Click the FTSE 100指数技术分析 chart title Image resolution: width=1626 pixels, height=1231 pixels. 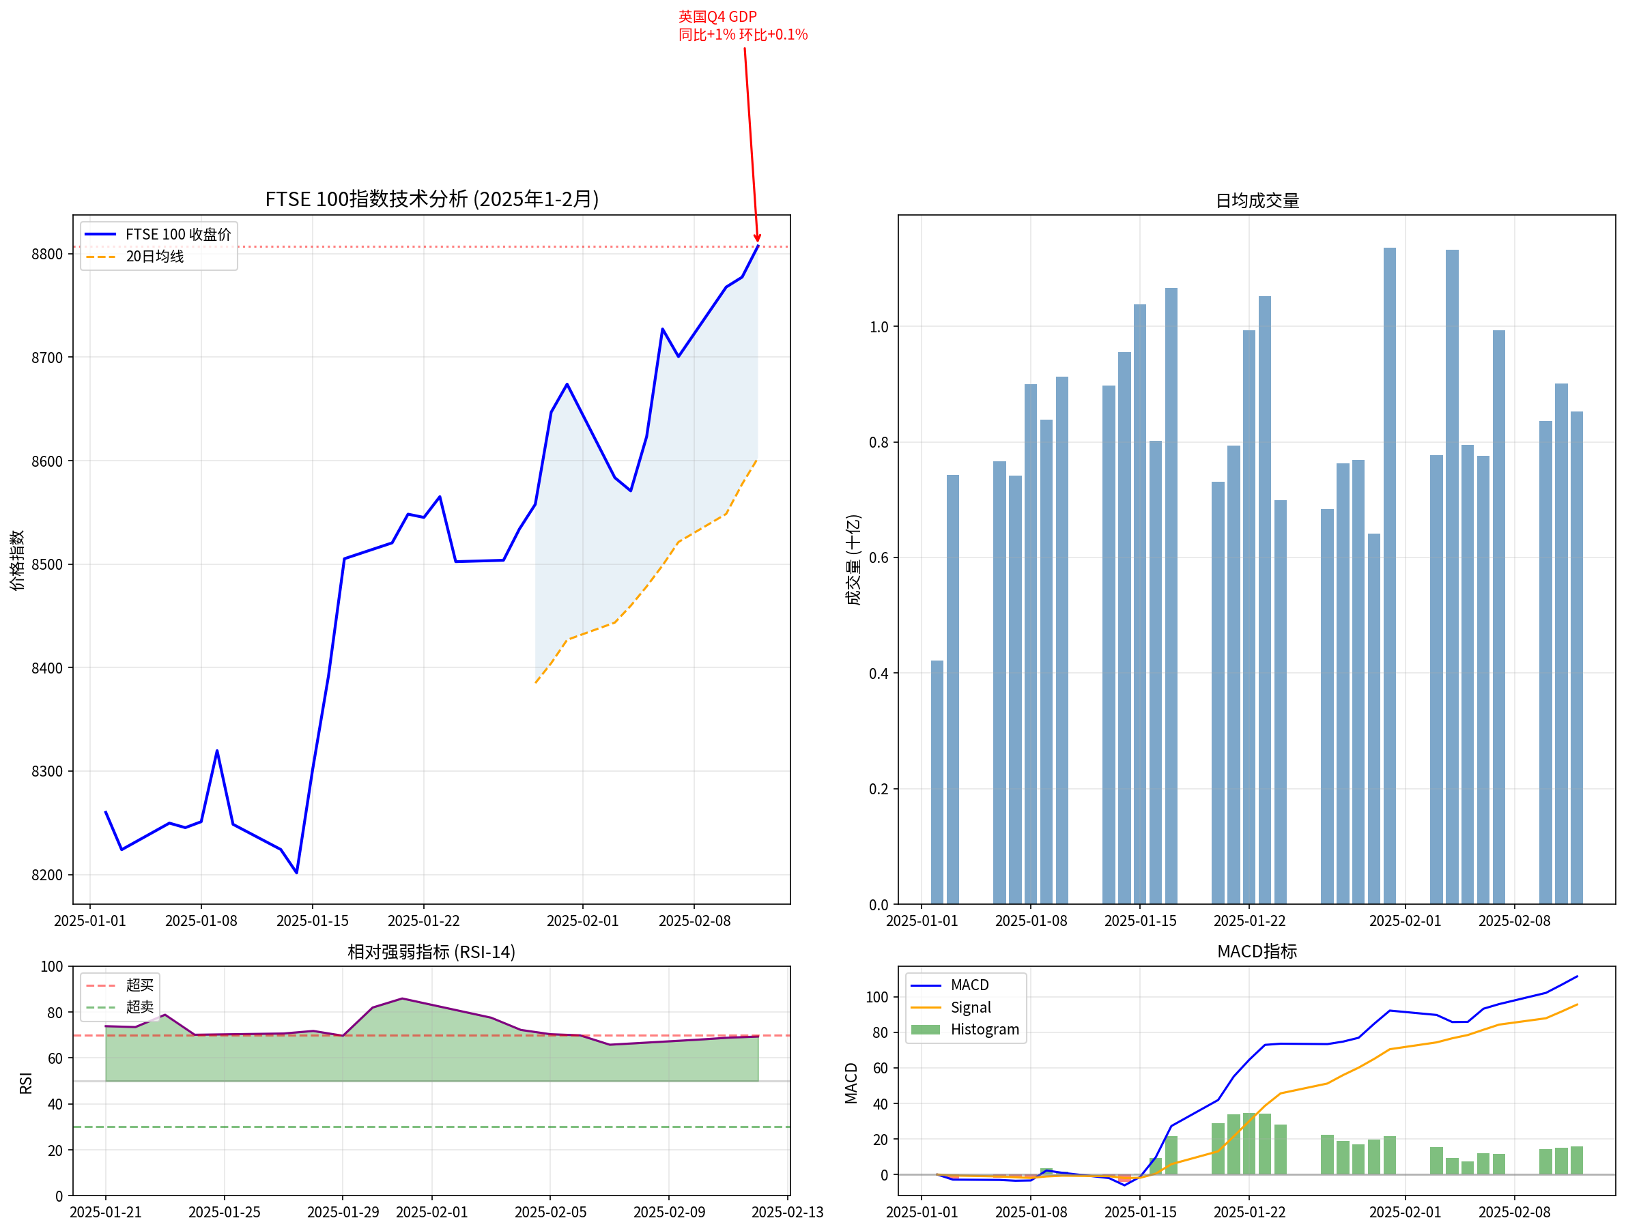point(431,199)
